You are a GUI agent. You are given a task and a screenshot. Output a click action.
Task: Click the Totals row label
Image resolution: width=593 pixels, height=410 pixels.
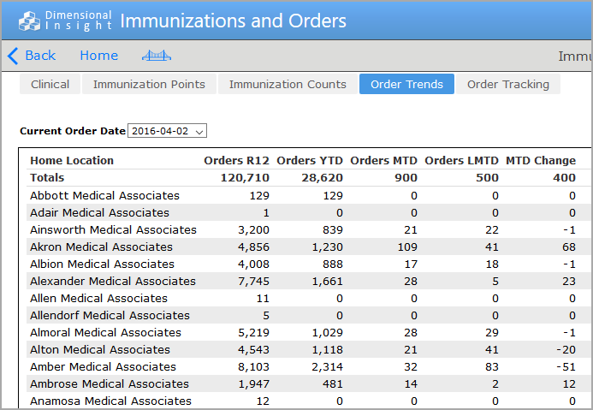pyautogui.click(x=47, y=177)
